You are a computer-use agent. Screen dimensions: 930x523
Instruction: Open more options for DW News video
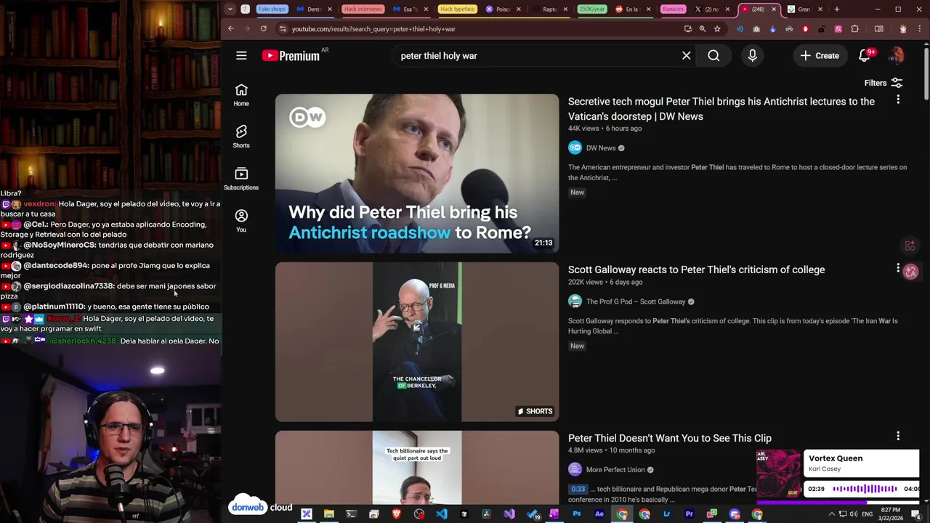click(x=898, y=100)
